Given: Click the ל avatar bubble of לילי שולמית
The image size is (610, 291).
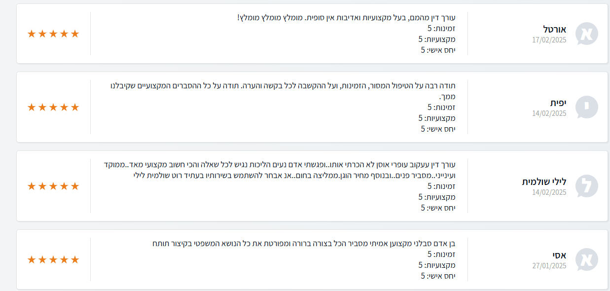Looking at the screenshot, I should (x=586, y=186).
